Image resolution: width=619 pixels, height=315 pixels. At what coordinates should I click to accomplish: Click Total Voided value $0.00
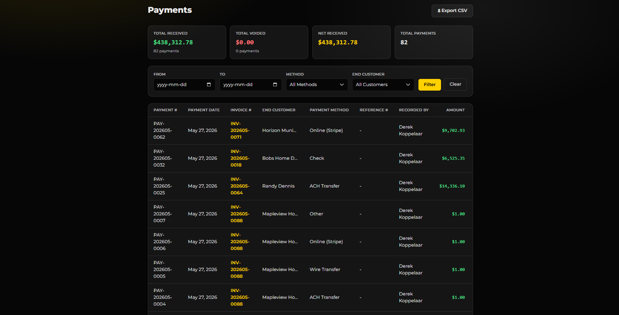tap(245, 42)
